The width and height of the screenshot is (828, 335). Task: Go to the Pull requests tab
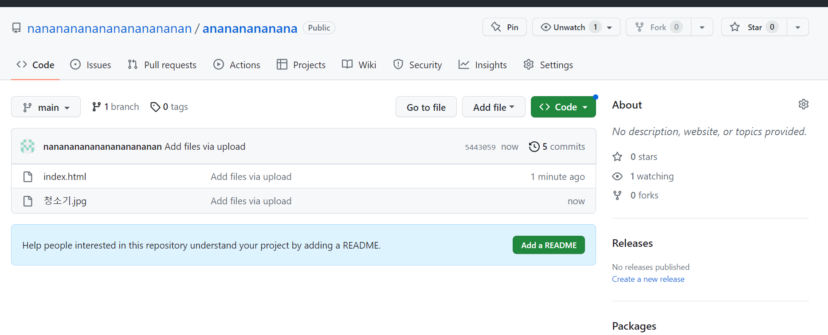click(x=162, y=65)
